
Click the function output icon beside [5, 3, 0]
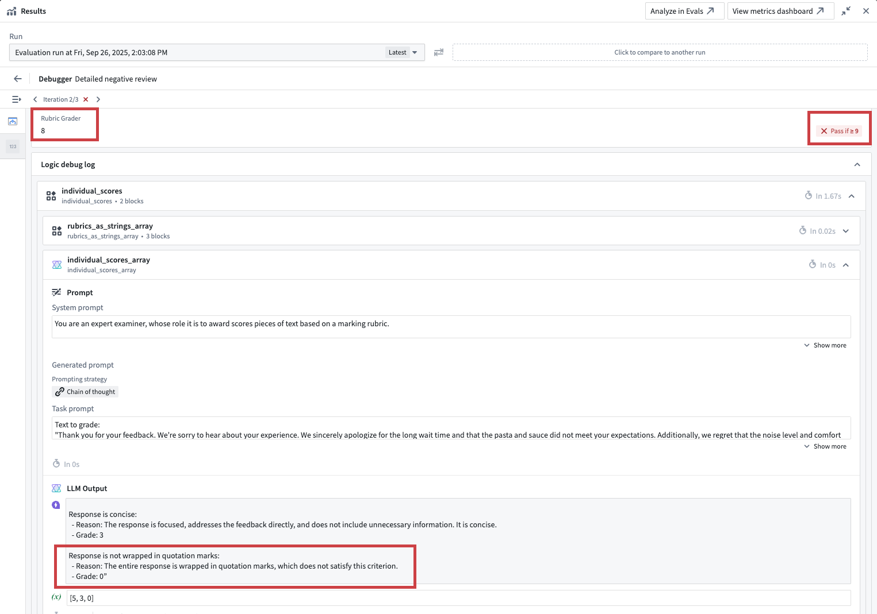click(56, 597)
